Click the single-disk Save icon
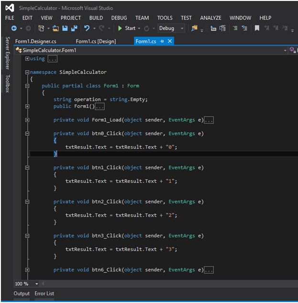The width and height of the screenshot is (298, 303). click(x=65, y=29)
